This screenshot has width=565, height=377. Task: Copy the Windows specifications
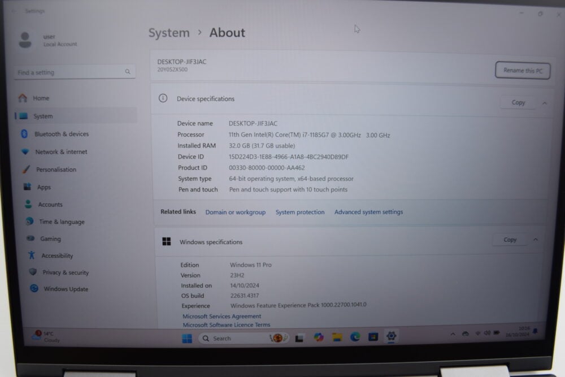(510, 240)
